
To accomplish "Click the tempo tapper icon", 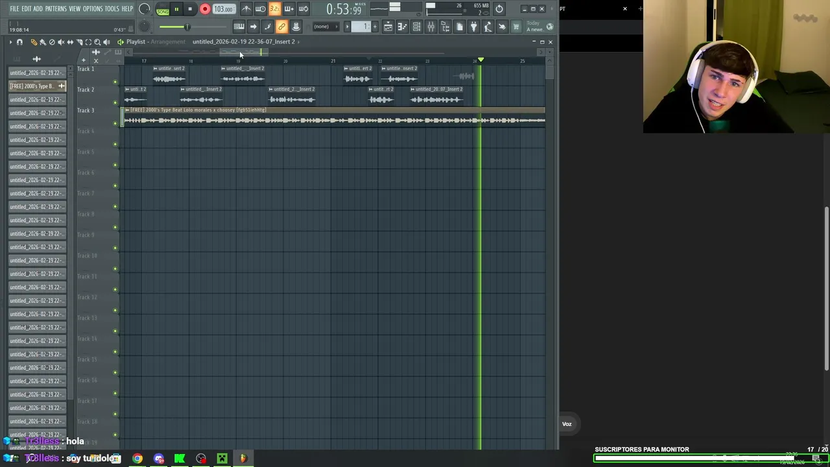I will click(x=488, y=27).
